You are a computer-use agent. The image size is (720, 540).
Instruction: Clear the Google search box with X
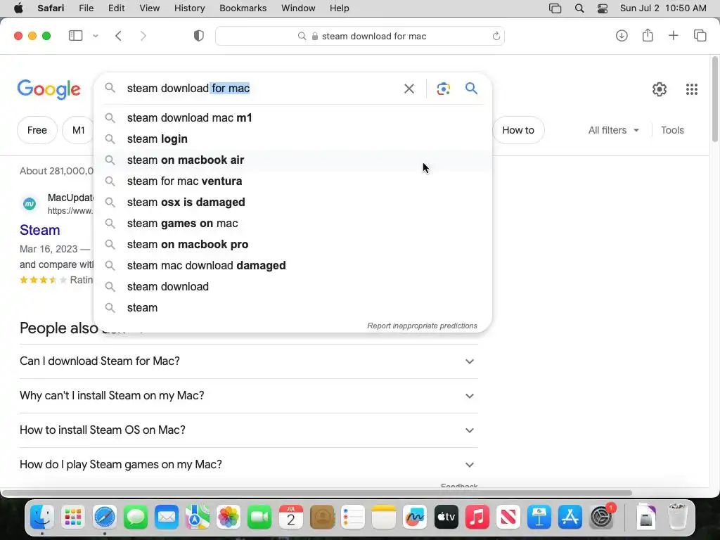(409, 89)
